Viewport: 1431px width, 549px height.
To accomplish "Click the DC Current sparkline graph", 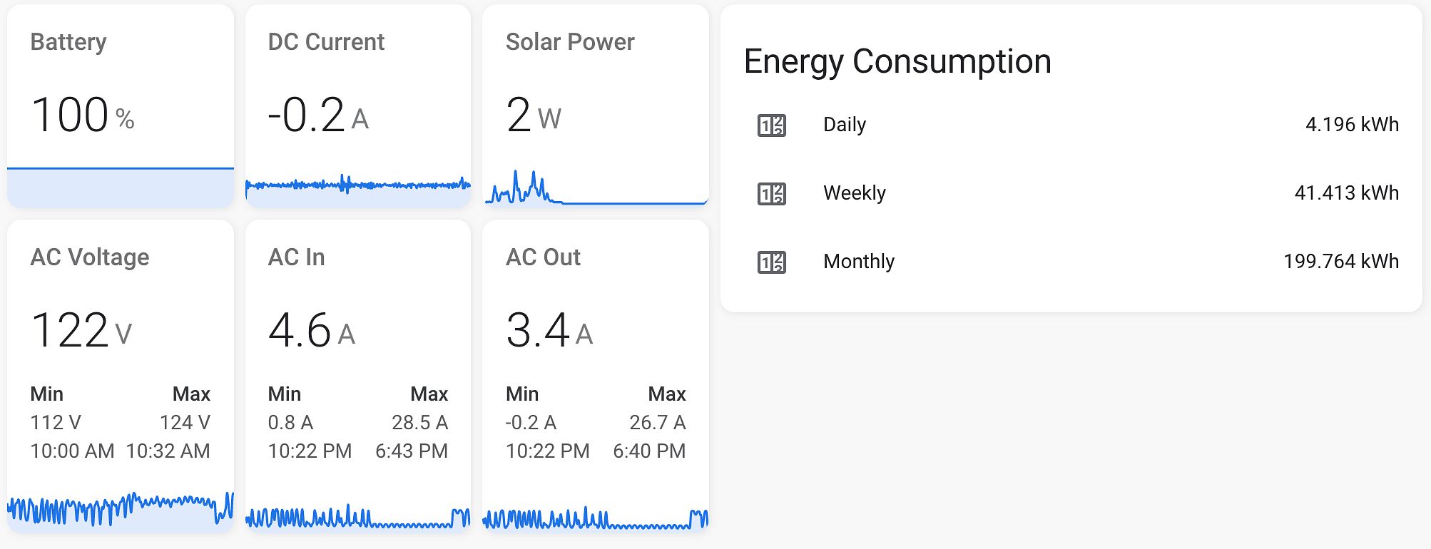I will [358, 188].
